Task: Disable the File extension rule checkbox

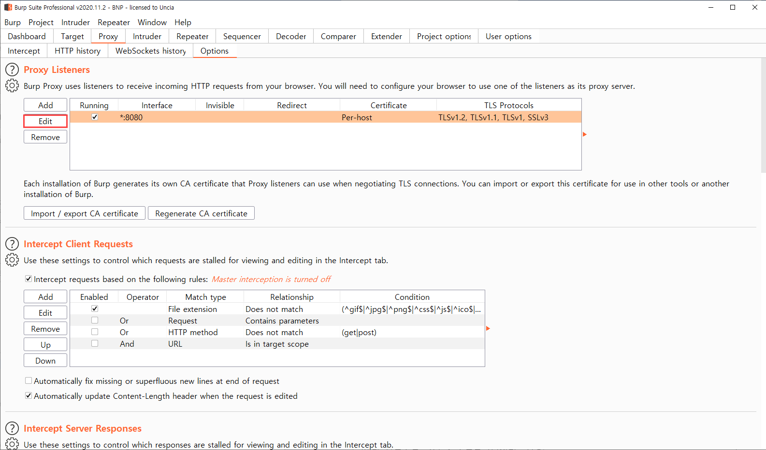Action: tap(95, 309)
